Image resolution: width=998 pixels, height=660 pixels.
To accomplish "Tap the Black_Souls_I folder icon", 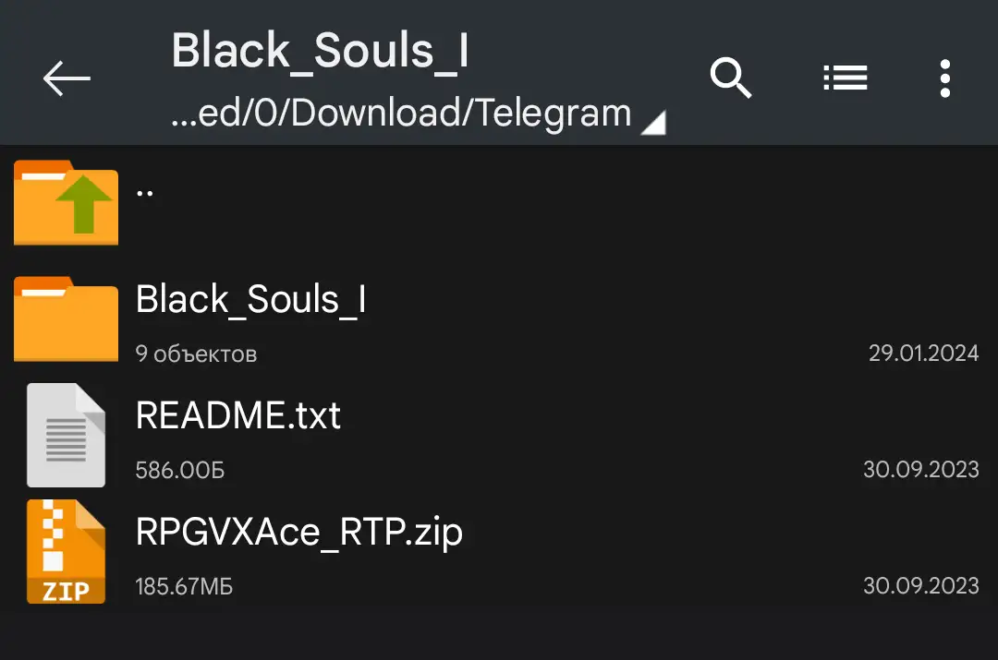I will (66, 318).
